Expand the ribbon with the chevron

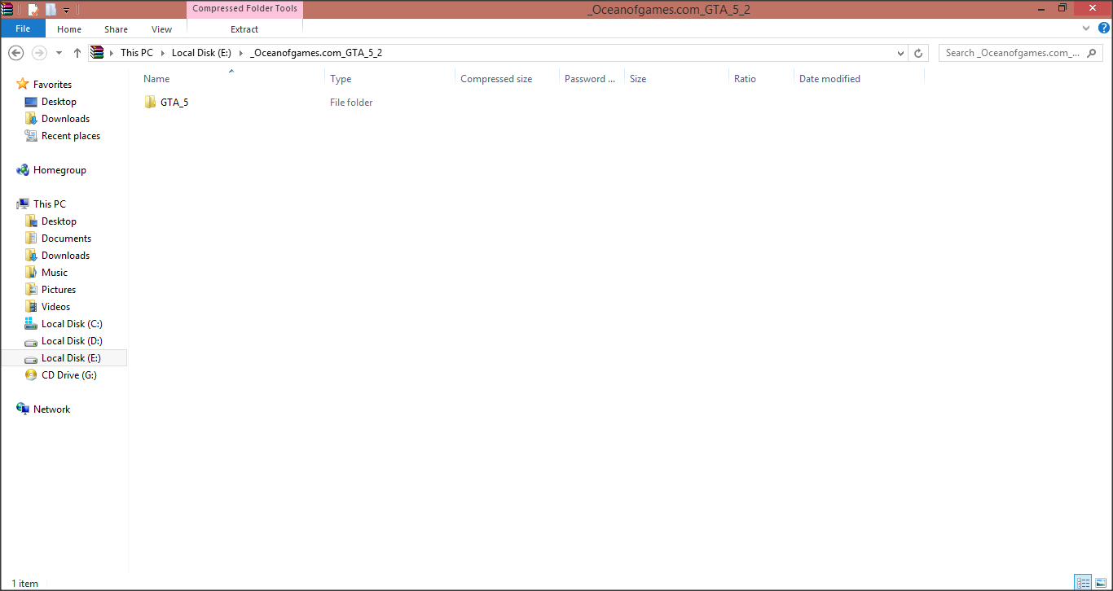pyautogui.click(x=1085, y=28)
